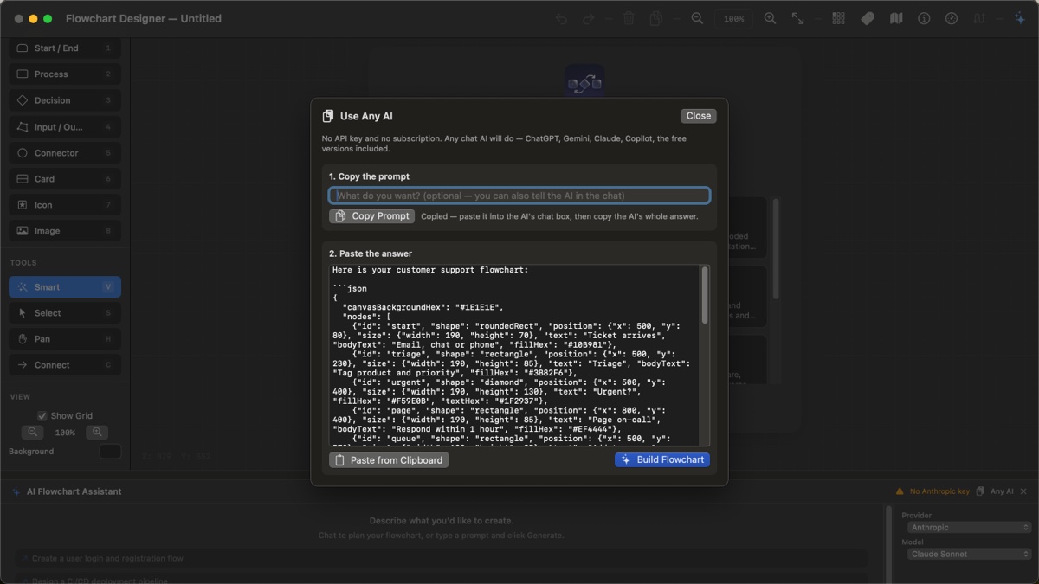Image resolution: width=1039 pixels, height=584 pixels.
Task: Click the routing path icon in toolbar
Action: point(979,18)
